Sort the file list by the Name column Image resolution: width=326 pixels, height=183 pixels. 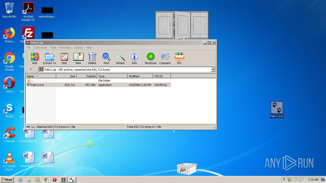[x=41, y=76]
